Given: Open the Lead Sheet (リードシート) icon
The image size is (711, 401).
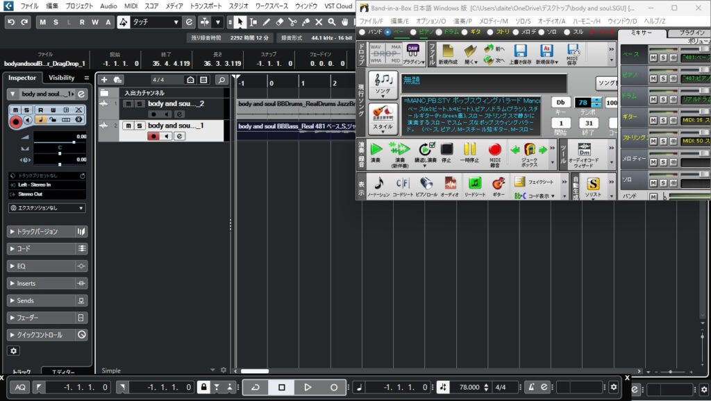Looking at the screenshot, I should [x=475, y=186].
